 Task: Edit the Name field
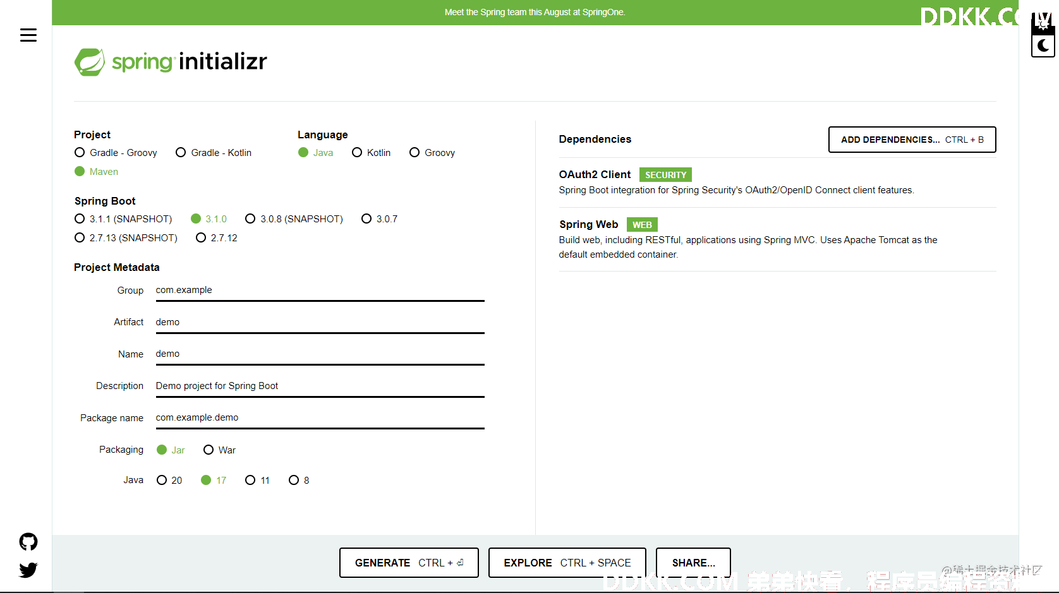pyautogui.click(x=320, y=354)
